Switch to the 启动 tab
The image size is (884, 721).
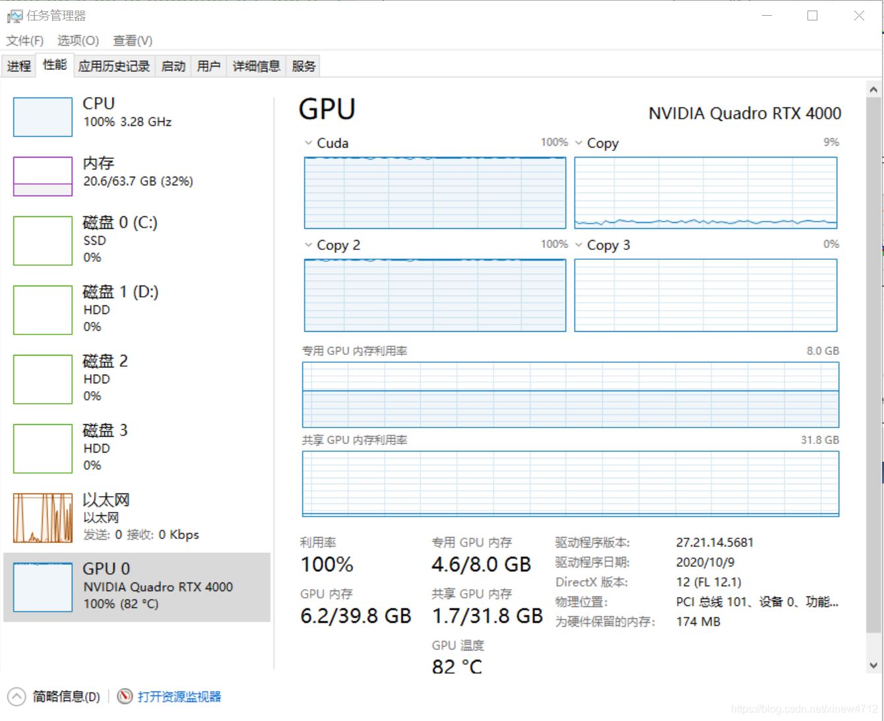coord(174,66)
